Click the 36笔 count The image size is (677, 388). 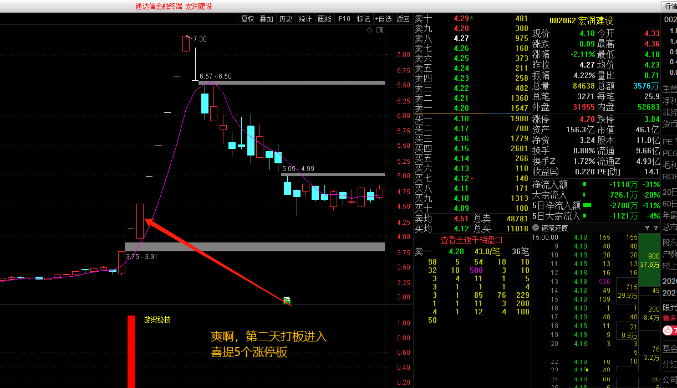point(521,251)
